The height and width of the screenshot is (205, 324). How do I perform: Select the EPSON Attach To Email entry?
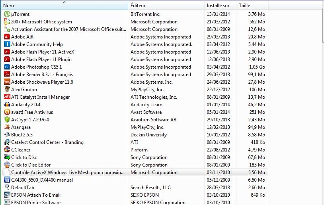[135, 195]
